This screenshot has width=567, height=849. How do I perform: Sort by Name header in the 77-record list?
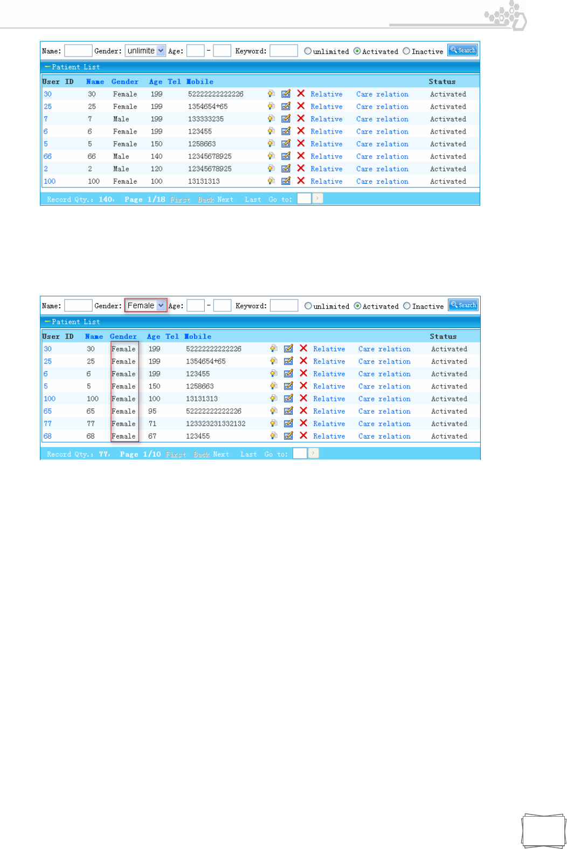coord(94,336)
